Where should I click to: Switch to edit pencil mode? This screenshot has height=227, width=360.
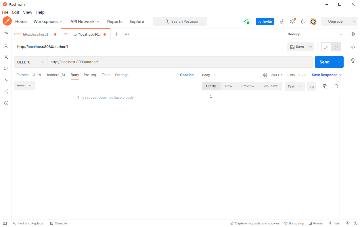point(326,47)
